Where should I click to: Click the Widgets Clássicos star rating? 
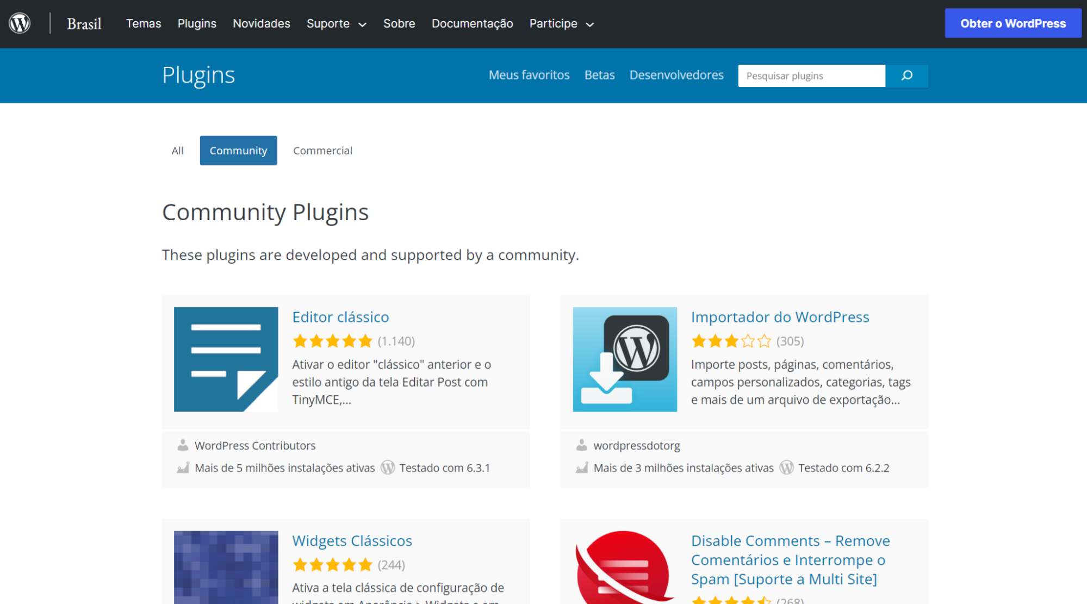pyautogui.click(x=332, y=565)
